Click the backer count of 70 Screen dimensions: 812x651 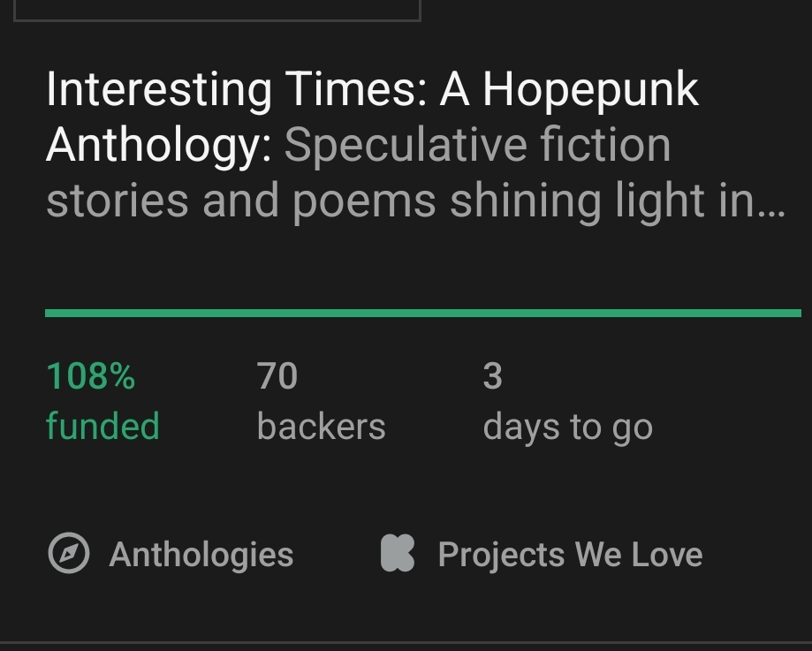(277, 376)
